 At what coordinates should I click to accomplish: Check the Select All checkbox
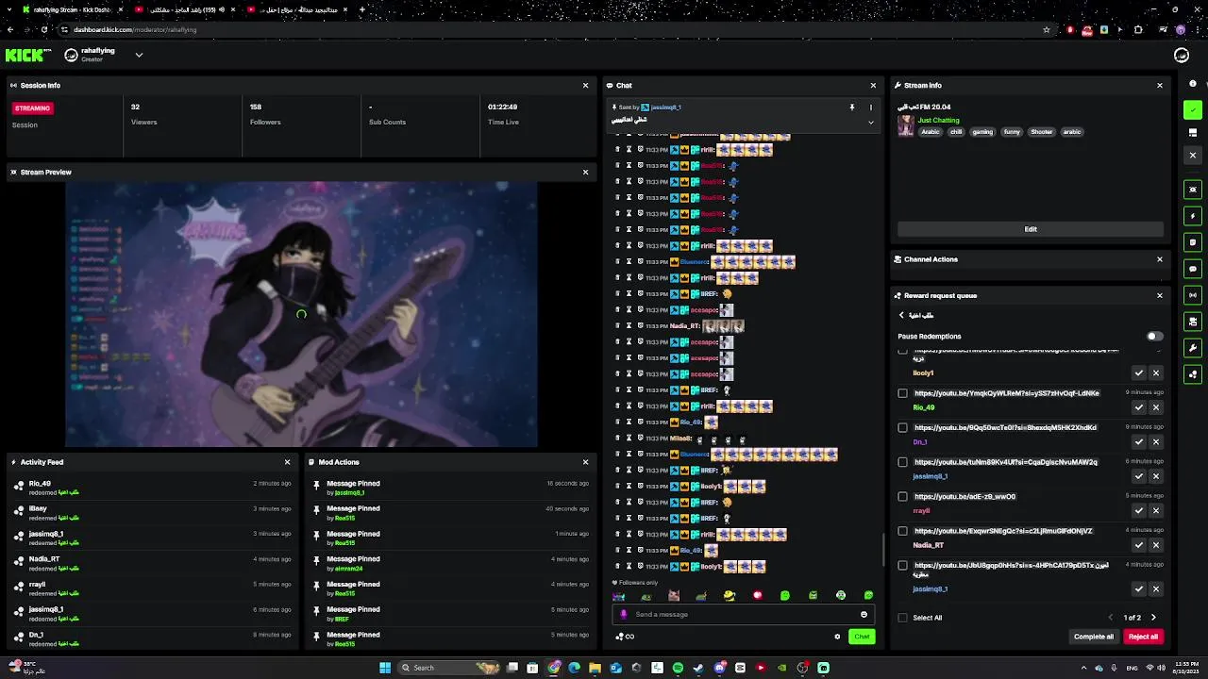[x=903, y=618]
